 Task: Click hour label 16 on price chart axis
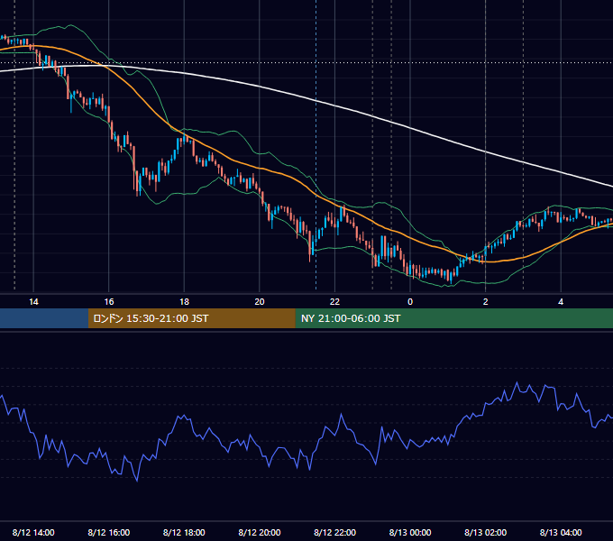[109, 302]
